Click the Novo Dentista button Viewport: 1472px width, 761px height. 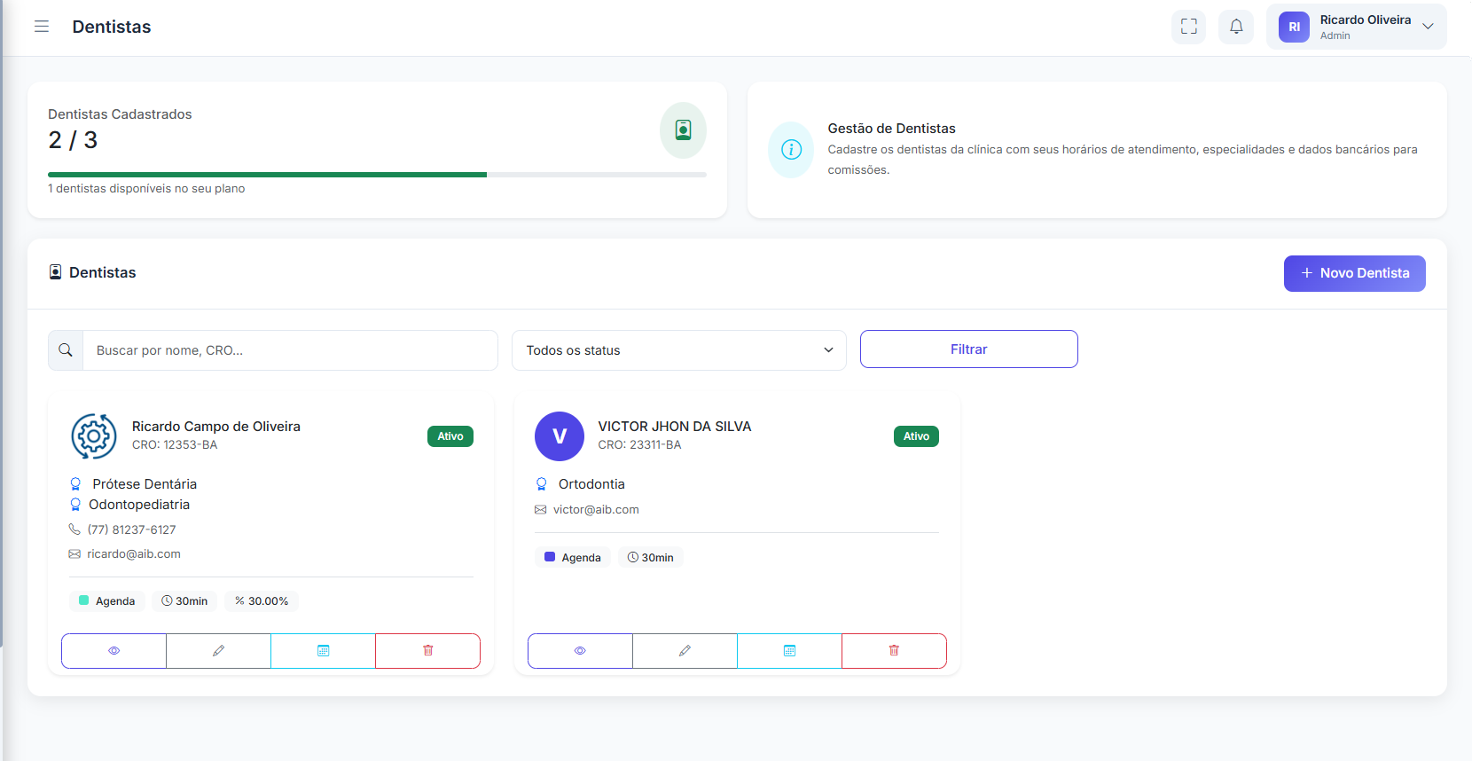point(1354,273)
